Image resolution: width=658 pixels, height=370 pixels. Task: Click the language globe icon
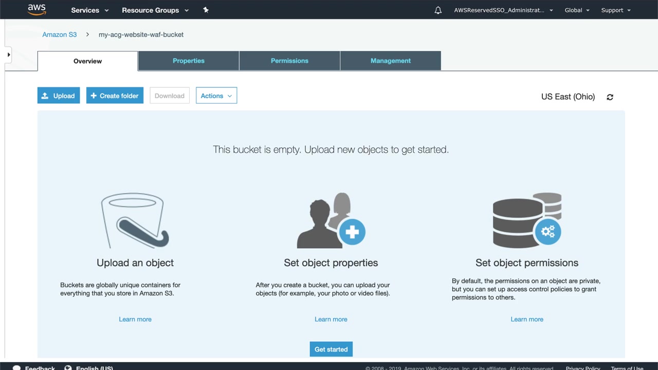point(68,368)
